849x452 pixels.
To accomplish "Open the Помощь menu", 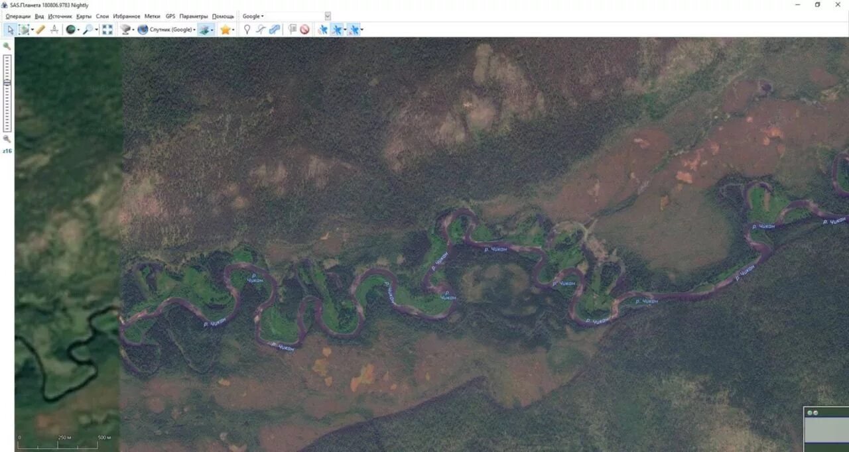I will pos(223,16).
